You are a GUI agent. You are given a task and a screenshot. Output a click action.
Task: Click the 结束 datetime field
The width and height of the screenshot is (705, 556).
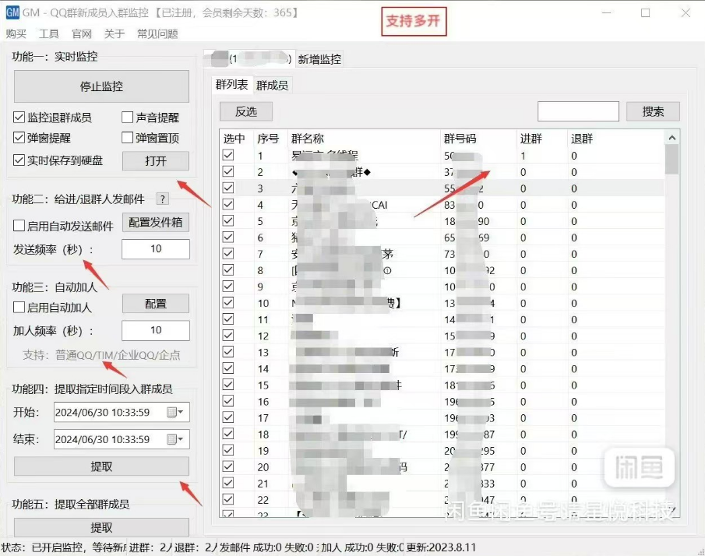click(x=122, y=439)
